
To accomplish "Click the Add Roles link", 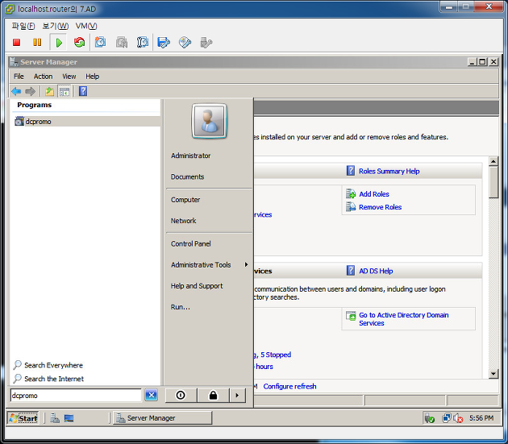I will click(x=374, y=194).
